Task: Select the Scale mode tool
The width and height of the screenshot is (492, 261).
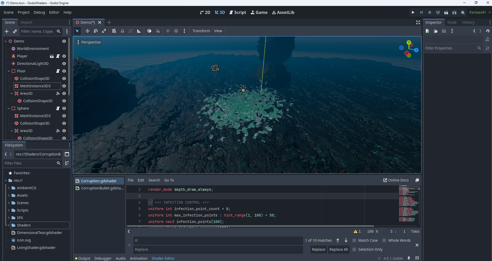Action: (104, 31)
